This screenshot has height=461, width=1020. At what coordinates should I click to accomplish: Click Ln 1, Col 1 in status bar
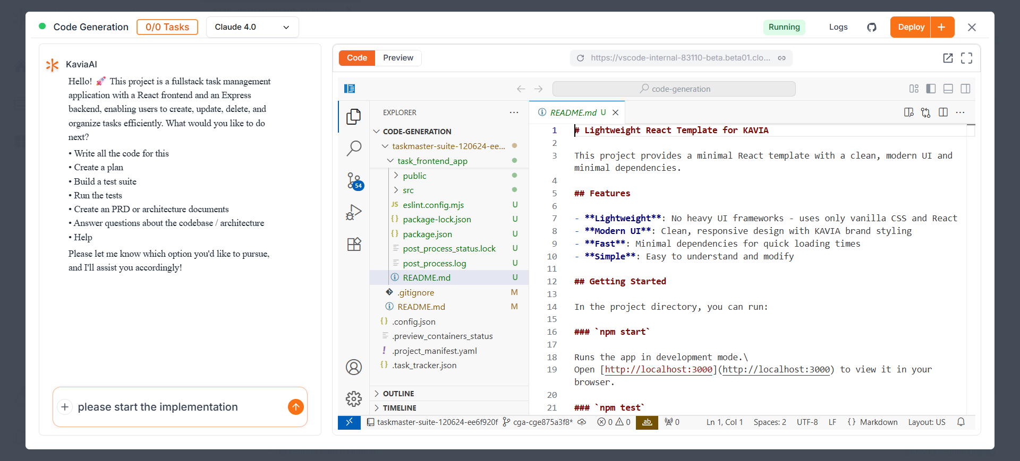coord(724,422)
